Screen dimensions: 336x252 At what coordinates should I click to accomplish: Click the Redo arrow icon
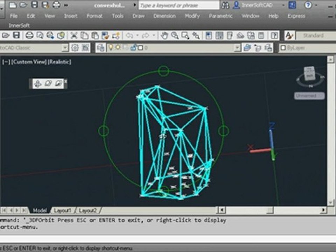coord(146,35)
